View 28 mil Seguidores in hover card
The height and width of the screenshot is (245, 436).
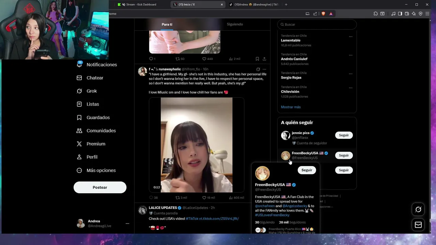pyautogui.click(x=292, y=223)
